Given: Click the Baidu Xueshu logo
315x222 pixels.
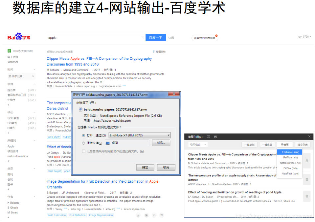Looking at the screenshot, I should (x=19, y=36).
